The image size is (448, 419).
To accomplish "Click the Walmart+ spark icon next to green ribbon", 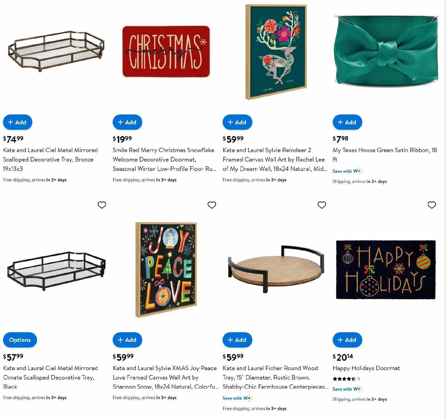I will tap(360, 171).
